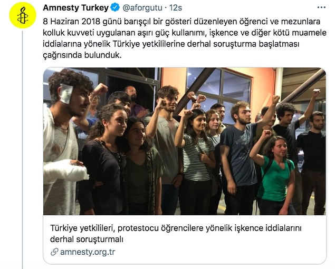Viewport: 335px width, 269px height.
Task: Click the tweet's last line 'çağrısında bulunduk.'
Action: click(x=82, y=55)
